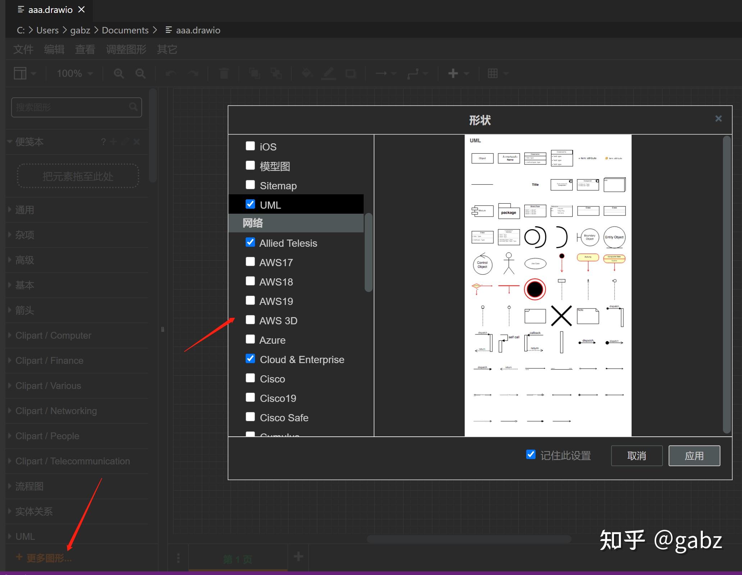Screen dimensions: 742x575
Task: Click the Zoom Out magnifier icon
Action: [140, 73]
